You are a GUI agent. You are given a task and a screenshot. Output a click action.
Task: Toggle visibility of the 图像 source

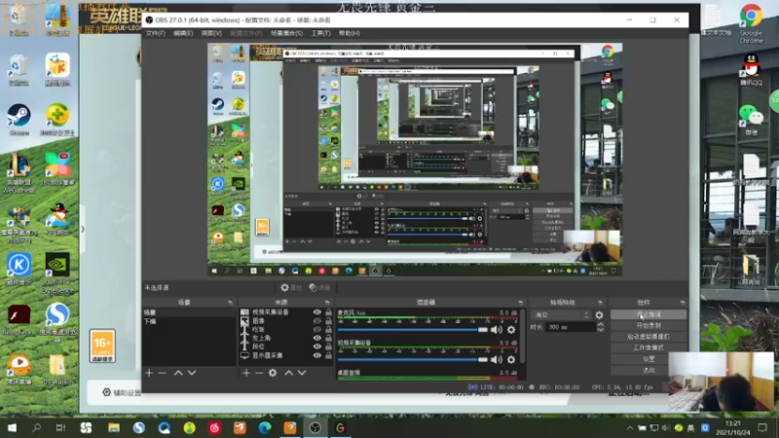pos(317,321)
